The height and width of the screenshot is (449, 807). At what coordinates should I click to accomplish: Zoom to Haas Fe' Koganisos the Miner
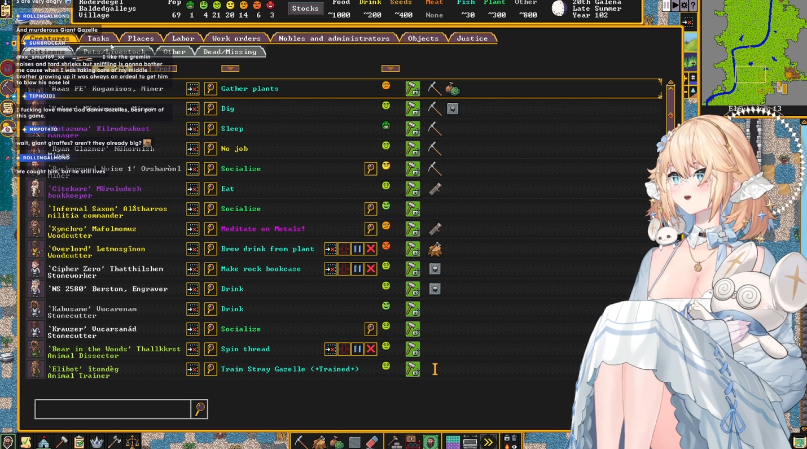[193, 89]
